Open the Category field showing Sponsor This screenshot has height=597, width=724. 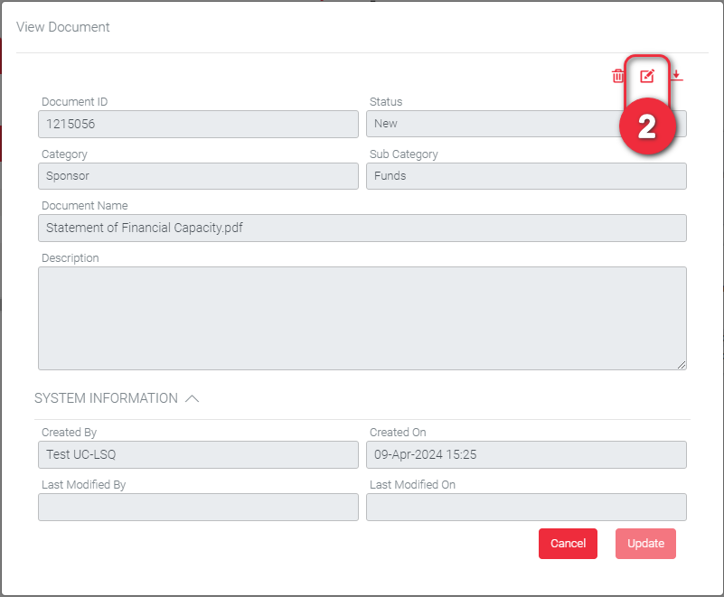[x=198, y=176]
